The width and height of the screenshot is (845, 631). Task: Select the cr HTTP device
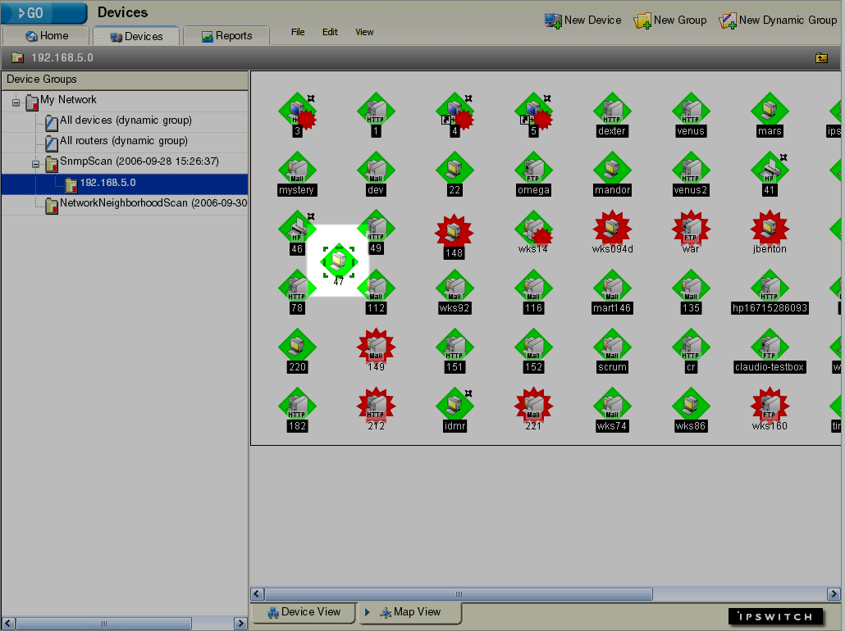pos(691,351)
